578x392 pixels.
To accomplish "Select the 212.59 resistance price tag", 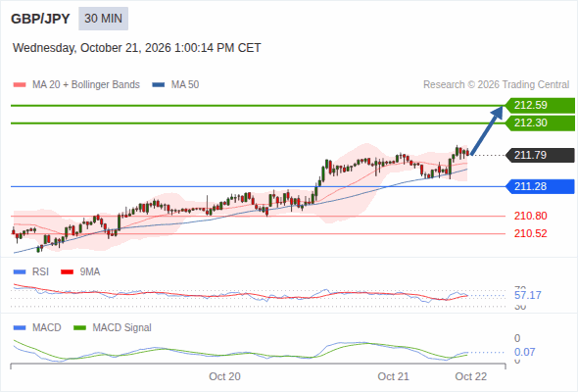I will (x=540, y=106).
